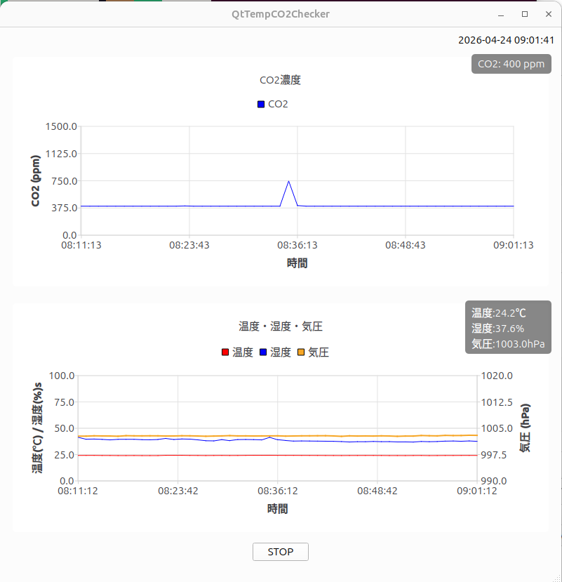Click the blue CO2 legend marker
The width and height of the screenshot is (562, 582).
pos(261,105)
